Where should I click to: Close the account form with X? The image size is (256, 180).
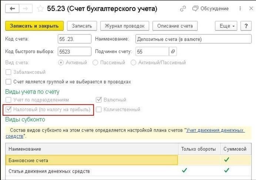[x=251, y=9]
